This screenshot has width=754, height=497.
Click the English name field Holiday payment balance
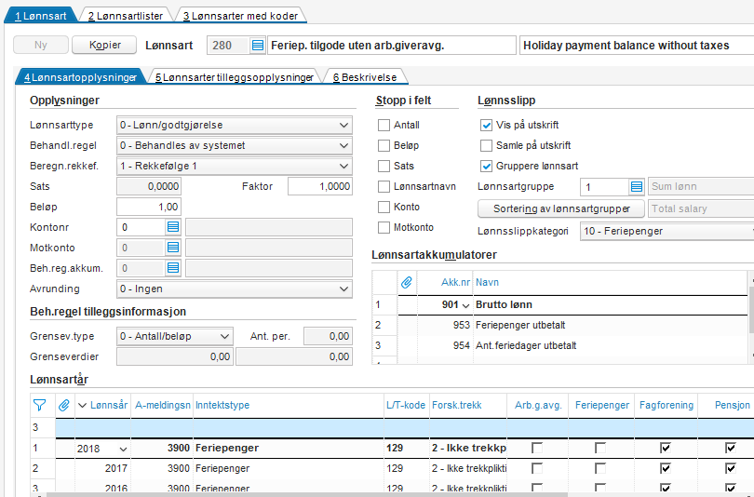[637, 46]
